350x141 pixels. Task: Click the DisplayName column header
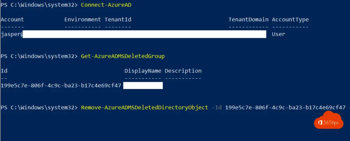143,71
